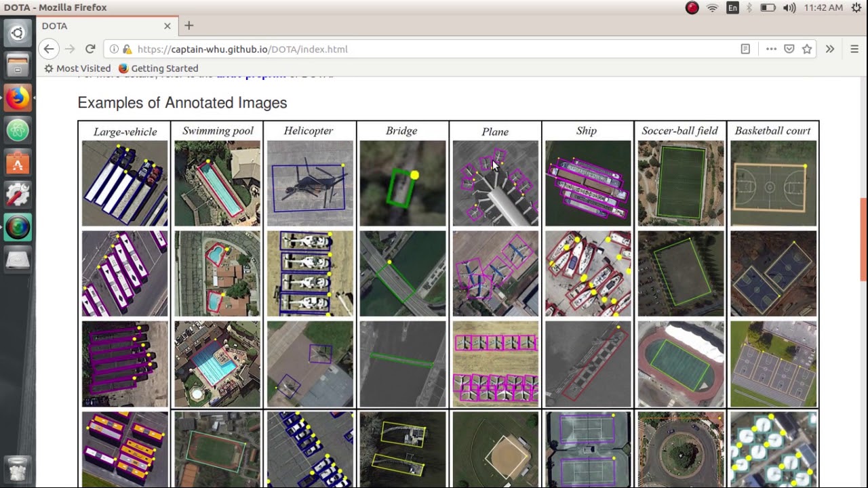Click second-row Helicopter image with four helicopters
The height and width of the screenshot is (488, 868).
pos(310,273)
